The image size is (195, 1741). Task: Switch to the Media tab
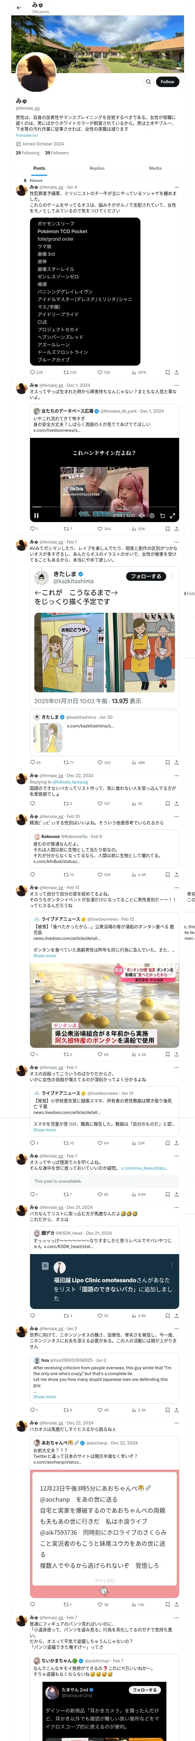pos(155,168)
